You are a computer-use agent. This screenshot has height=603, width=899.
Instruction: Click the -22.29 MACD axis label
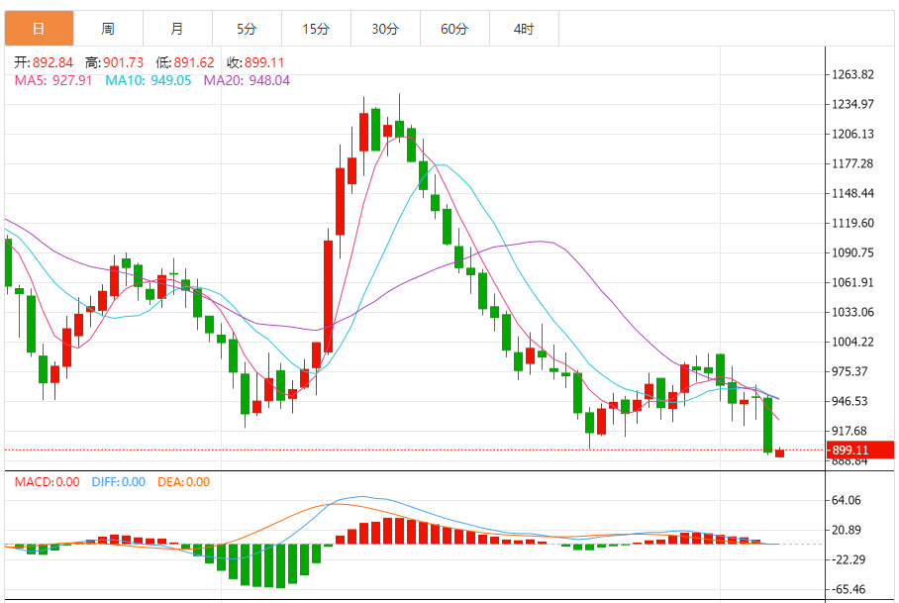849,560
